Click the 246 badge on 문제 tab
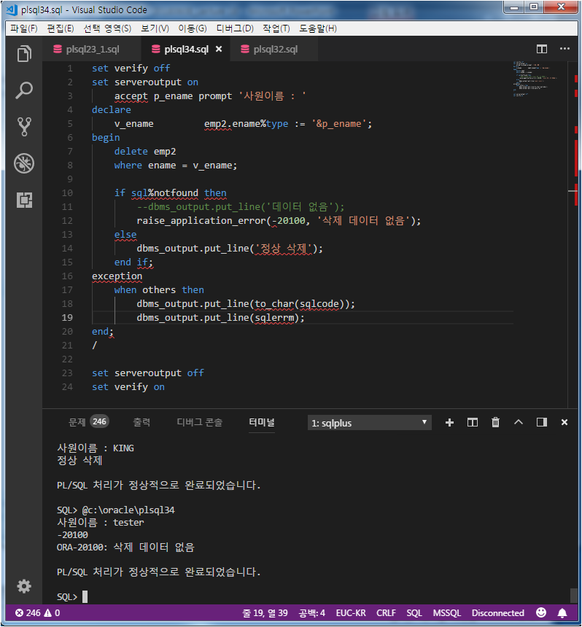Screen dimensions: 582x627 pyautogui.click(x=99, y=421)
